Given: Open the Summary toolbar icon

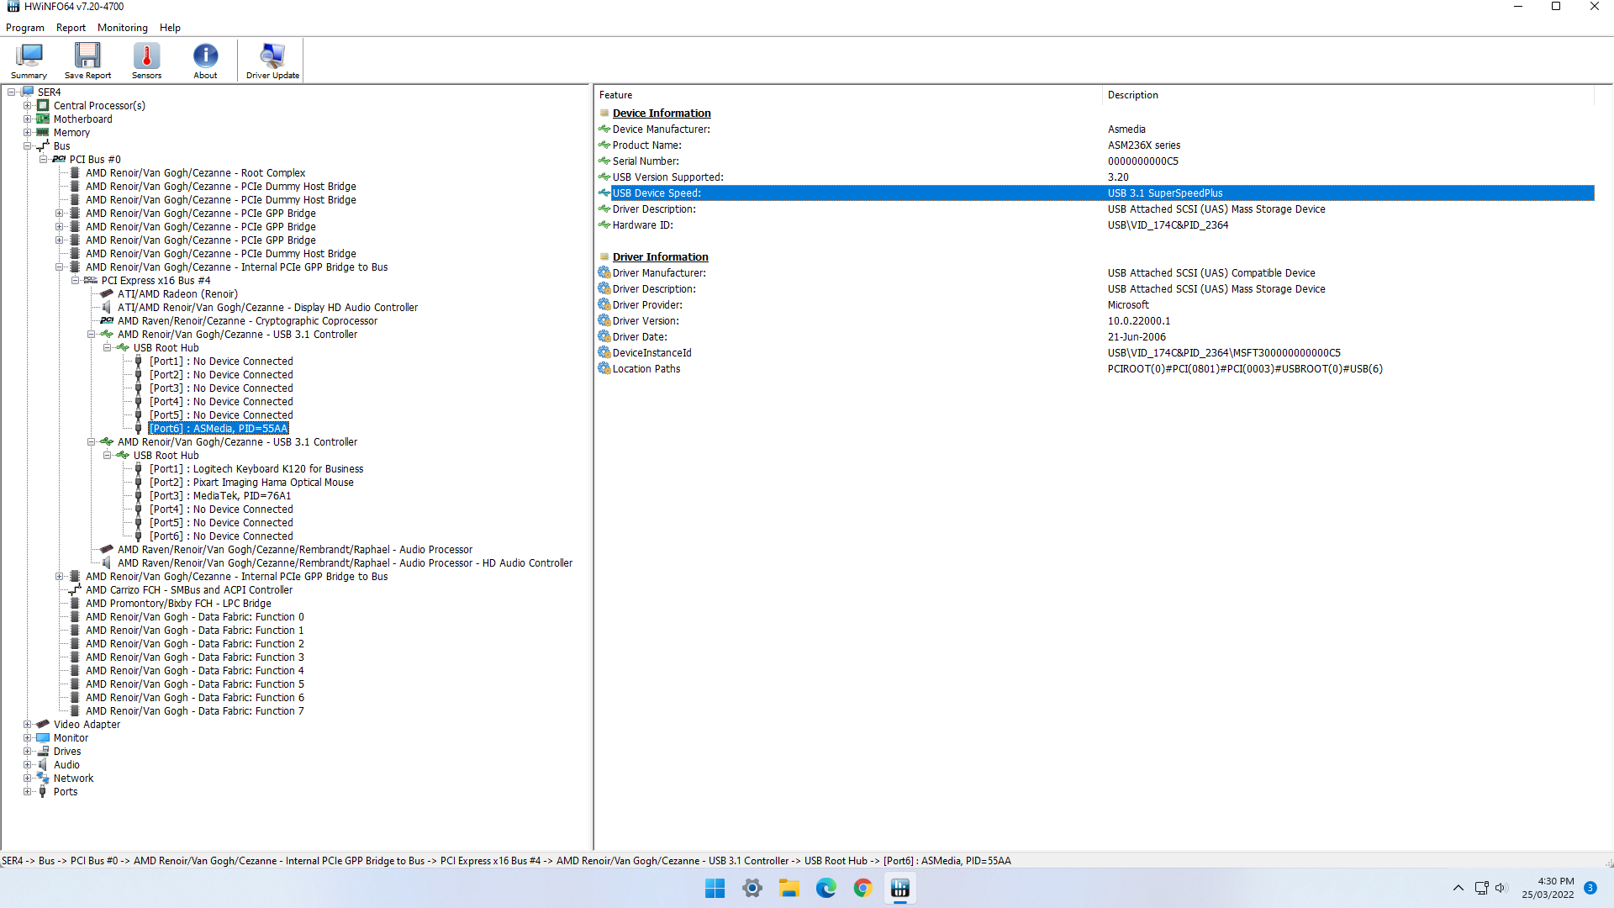Looking at the screenshot, I should pos(29,61).
